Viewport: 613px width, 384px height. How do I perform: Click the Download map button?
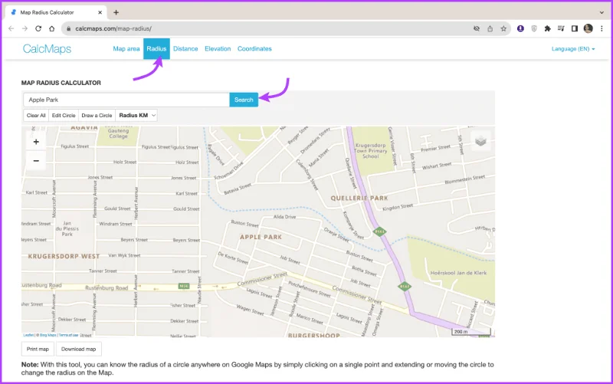(79, 349)
